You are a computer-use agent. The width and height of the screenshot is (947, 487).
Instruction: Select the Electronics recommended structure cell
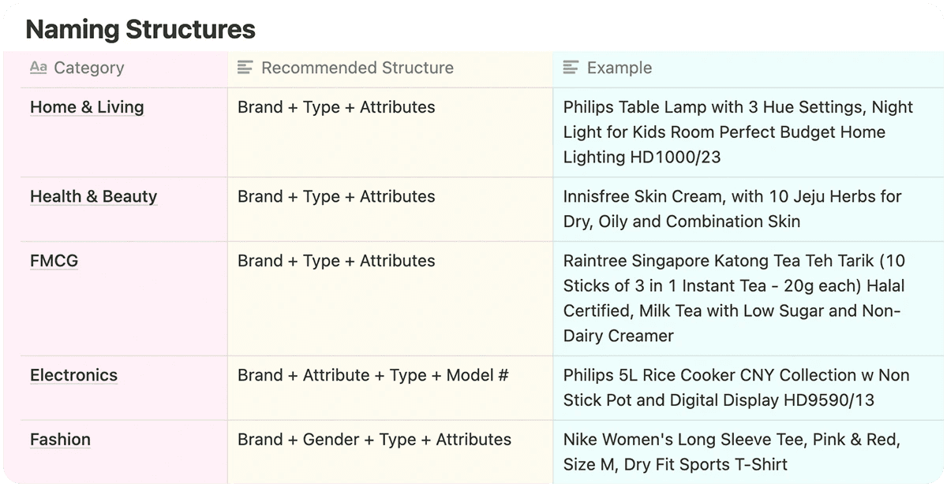click(x=372, y=376)
